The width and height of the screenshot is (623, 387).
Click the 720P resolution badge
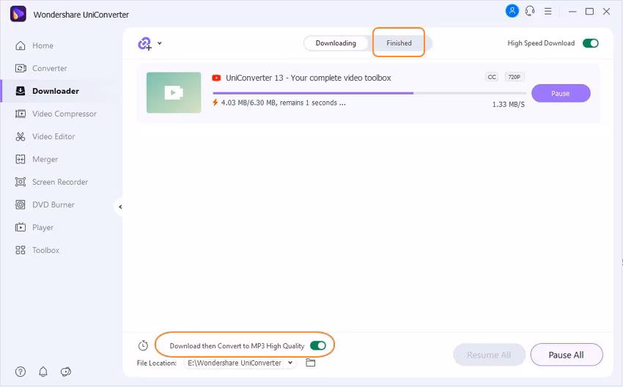pos(514,77)
